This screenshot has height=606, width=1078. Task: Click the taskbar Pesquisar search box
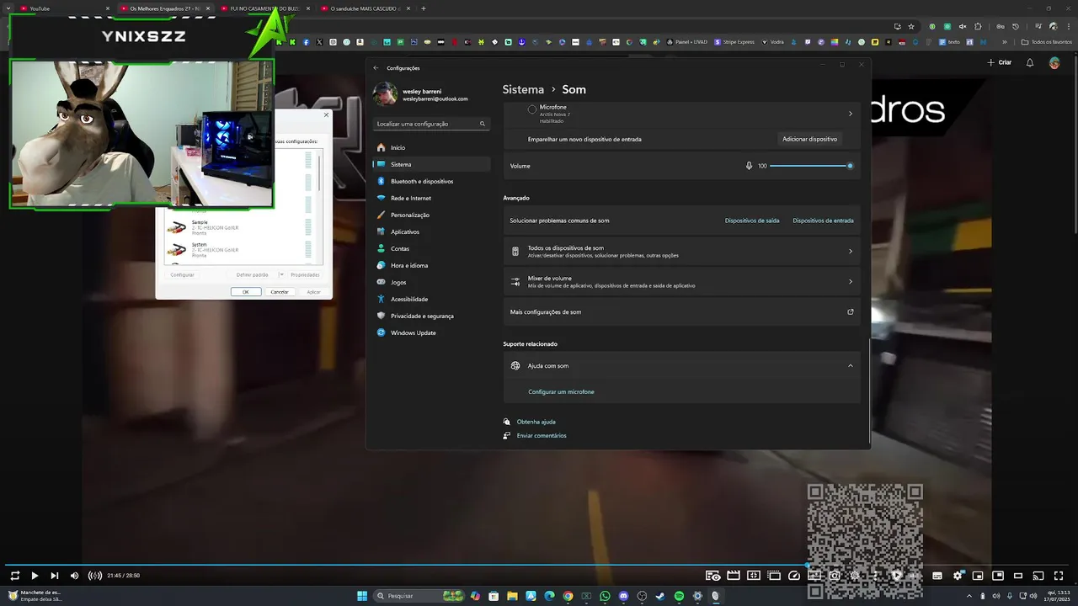click(419, 596)
